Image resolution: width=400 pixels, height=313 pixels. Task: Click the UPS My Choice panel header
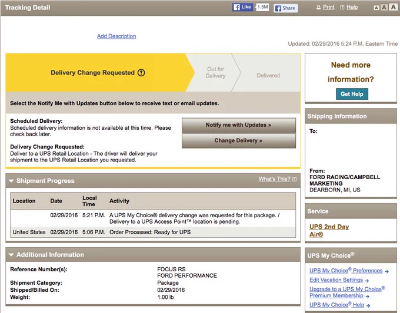(351, 255)
